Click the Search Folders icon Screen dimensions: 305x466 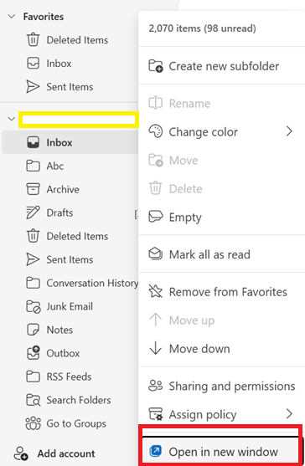[33, 400]
